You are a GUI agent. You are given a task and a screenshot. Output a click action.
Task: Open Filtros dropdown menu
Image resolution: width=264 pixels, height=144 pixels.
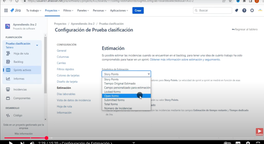[68, 11]
